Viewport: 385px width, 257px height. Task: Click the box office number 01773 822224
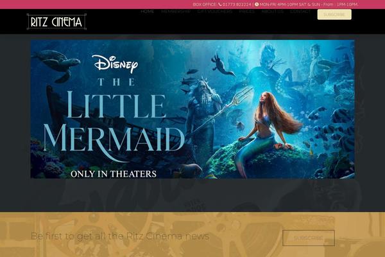237,4
